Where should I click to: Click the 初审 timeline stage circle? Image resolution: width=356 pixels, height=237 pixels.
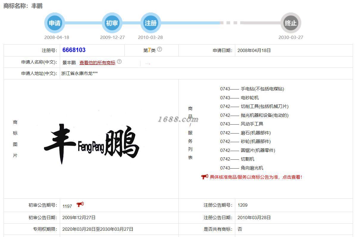coord(112,23)
